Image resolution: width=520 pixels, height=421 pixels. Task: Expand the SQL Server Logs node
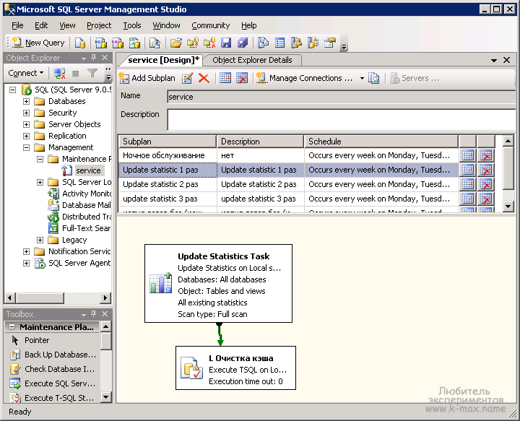click(x=40, y=182)
